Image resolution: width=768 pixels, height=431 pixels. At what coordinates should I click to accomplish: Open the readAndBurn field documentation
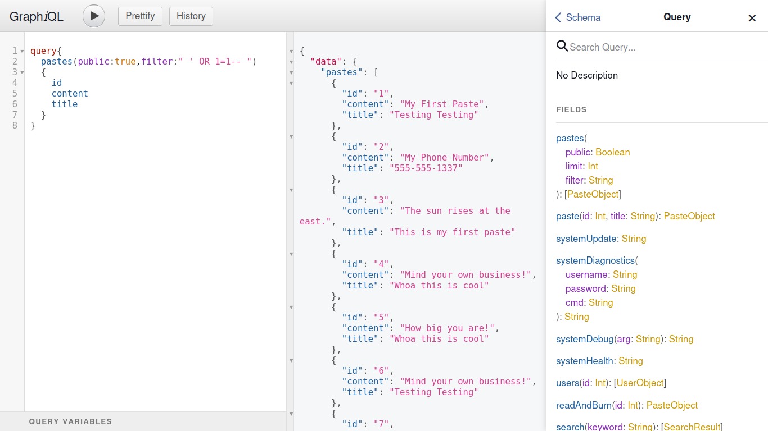pyautogui.click(x=584, y=405)
